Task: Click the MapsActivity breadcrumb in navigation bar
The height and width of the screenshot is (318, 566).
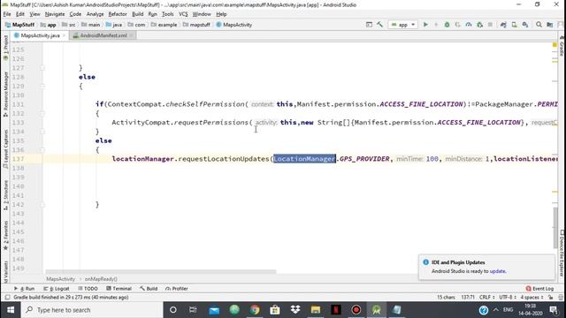Action: (x=233, y=25)
